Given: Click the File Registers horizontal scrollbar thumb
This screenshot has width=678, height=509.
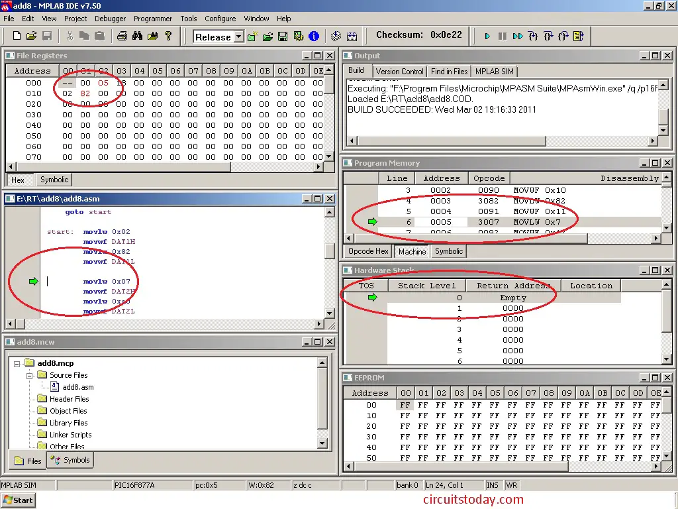Looking at the screenshot, I should [x=123, y=166].
